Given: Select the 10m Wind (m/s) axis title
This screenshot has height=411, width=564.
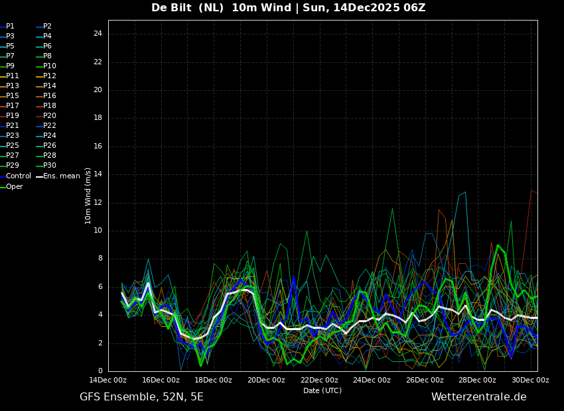Looking at the screenshot, I should click(x=88, y=196).
